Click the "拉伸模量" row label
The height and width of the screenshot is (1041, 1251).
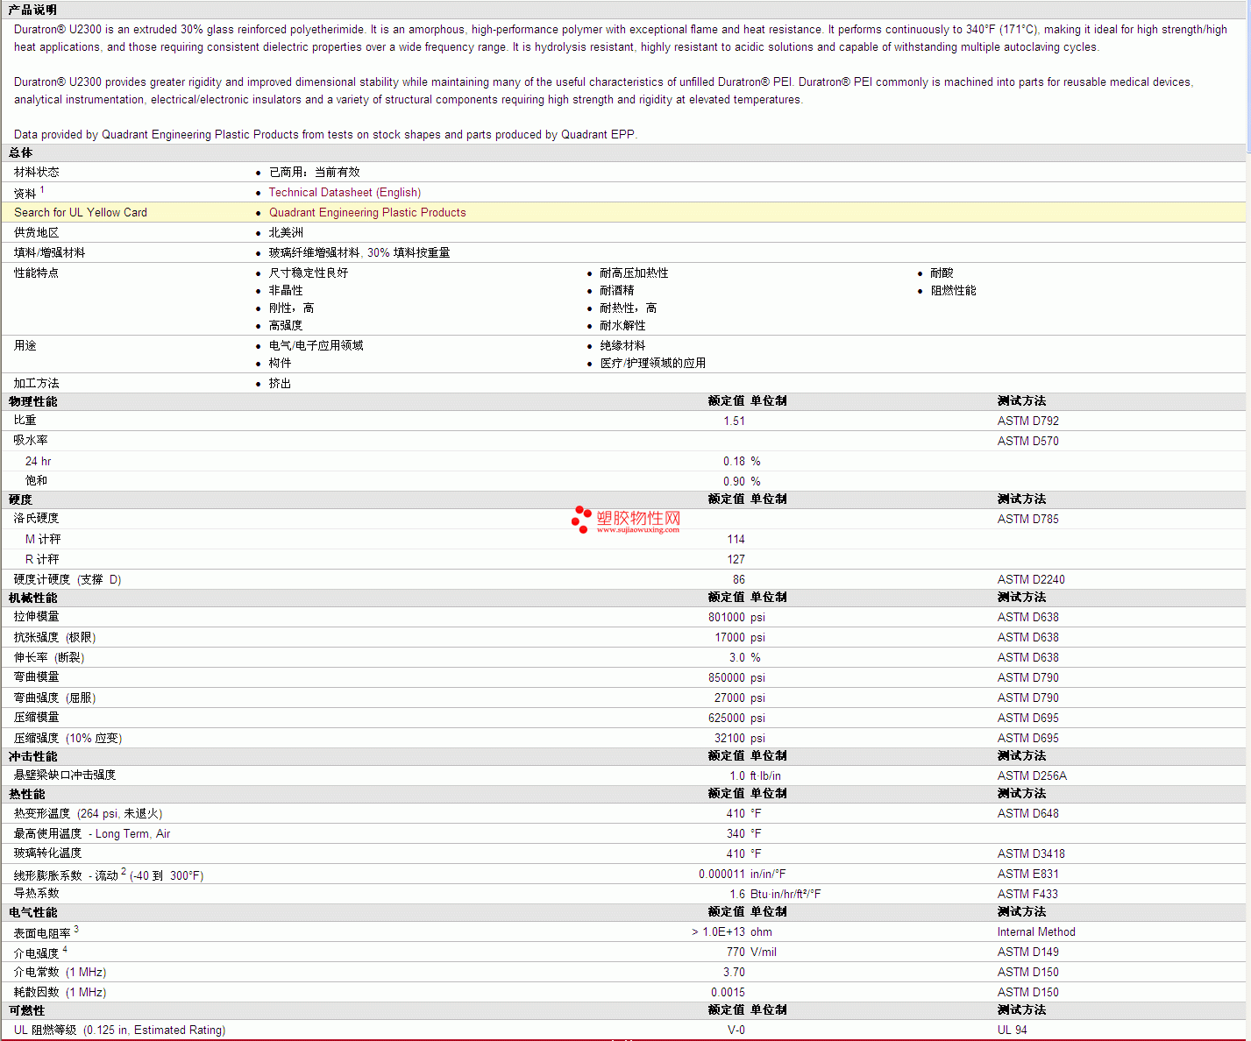coord(37,617)
